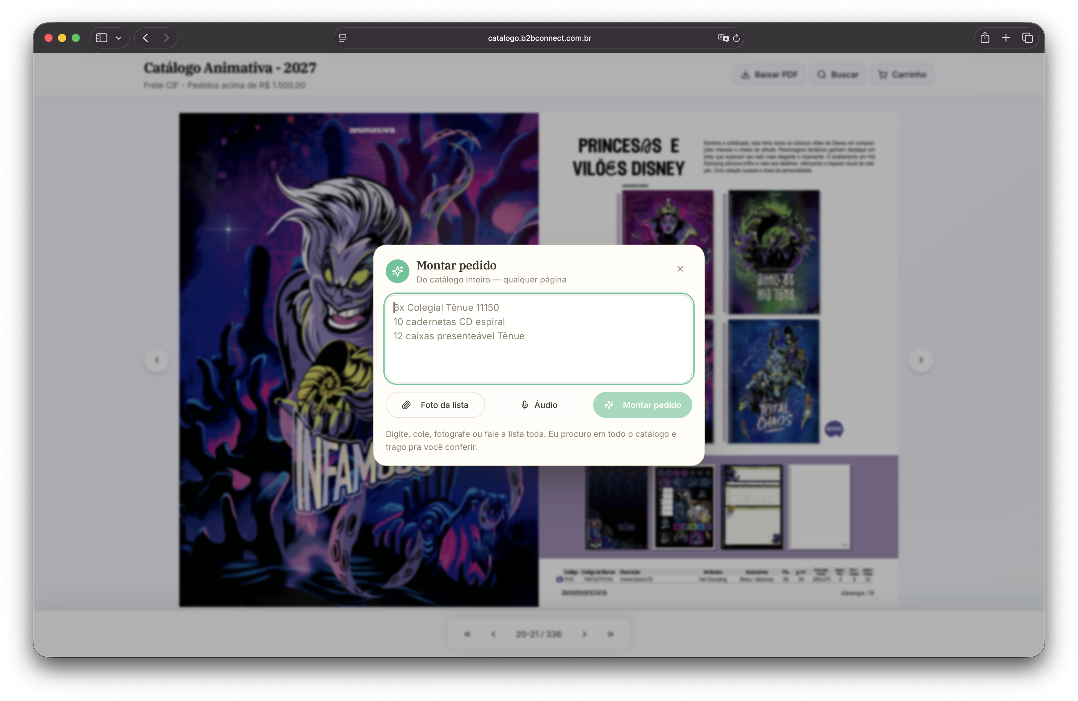Select the Total Chaos notebook cover

774,381
